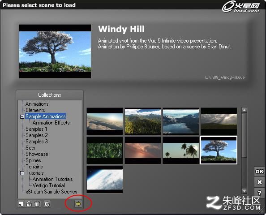Select the Windy Hill tree thumbnail
The width and height of the screenshot is (266, 215).
[219, 150]
